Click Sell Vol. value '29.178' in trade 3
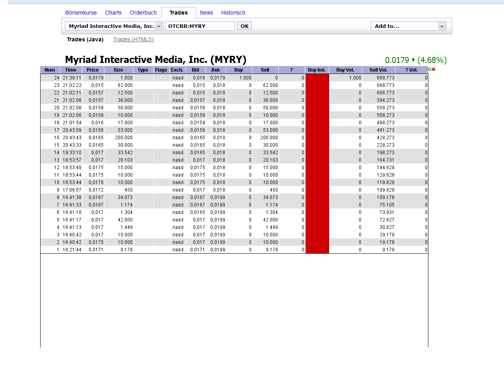The width and height of the screenshot is (504, 387). tap(387, 235)
